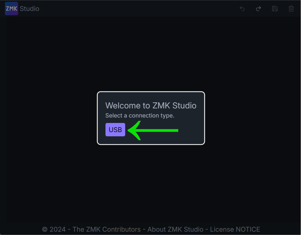Click the copyright symbol in the footer

45,229
